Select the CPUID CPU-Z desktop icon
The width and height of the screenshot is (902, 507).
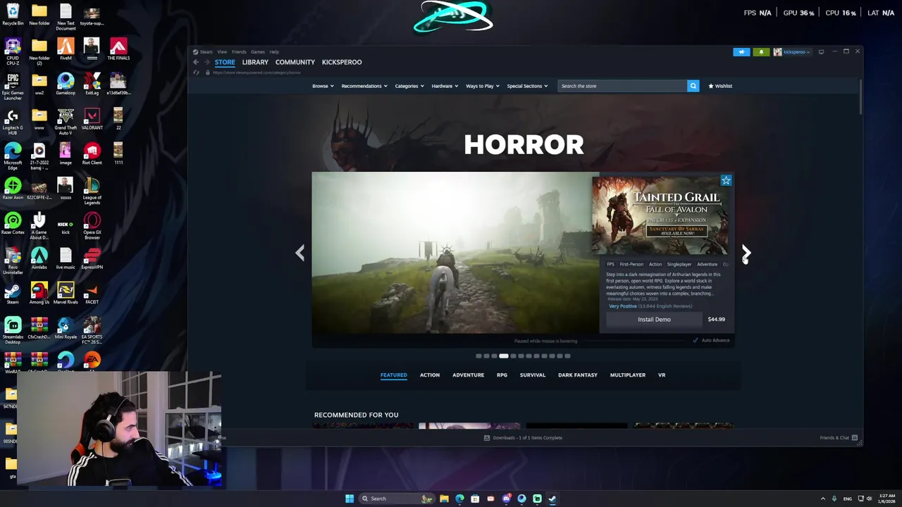(13, 50)
